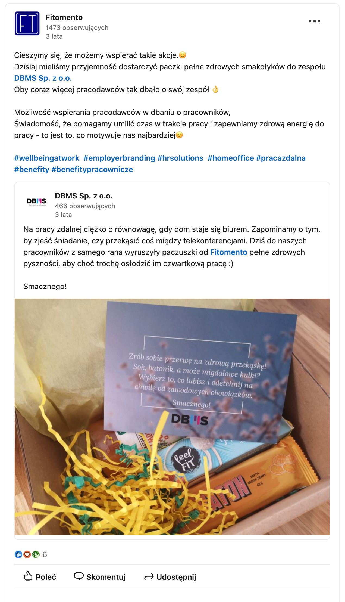This screenshot has width=345, height=602.
Task: Open the #benefitypracownicze hashtag
Action: pyautogui.click(x=92, y=169)
